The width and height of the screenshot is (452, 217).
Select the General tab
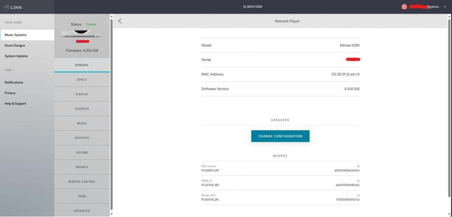pos(82,65)
